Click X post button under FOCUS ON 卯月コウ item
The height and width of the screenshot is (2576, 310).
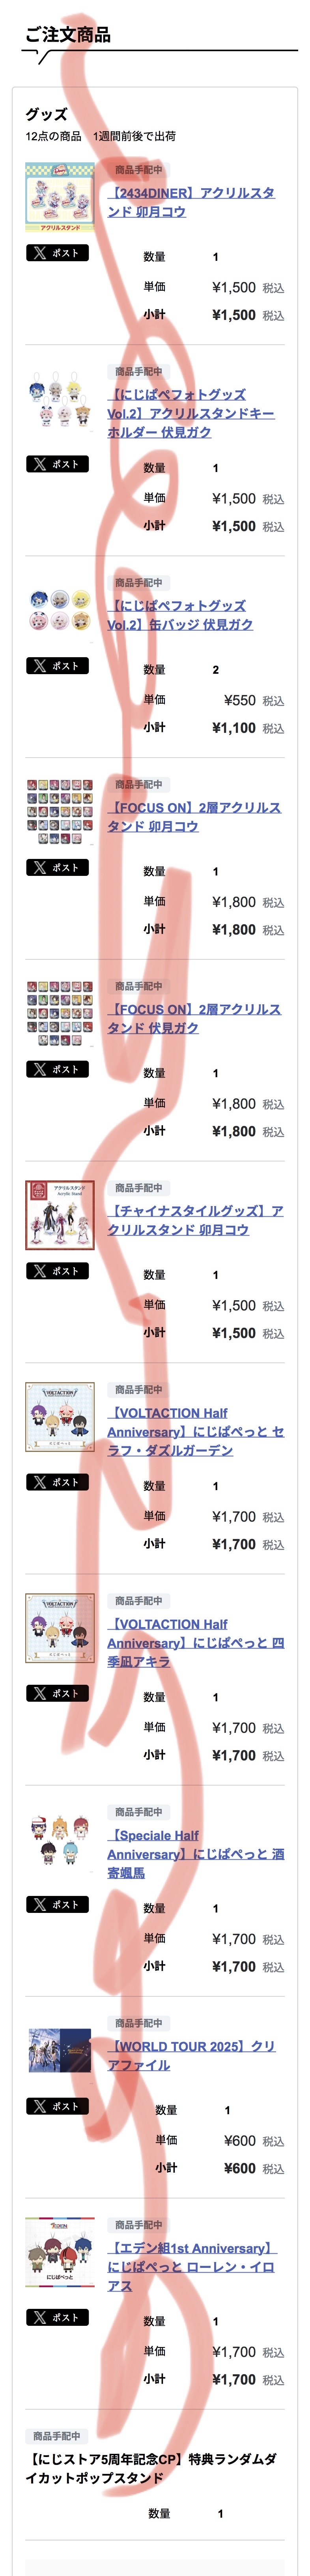[57, 868]
